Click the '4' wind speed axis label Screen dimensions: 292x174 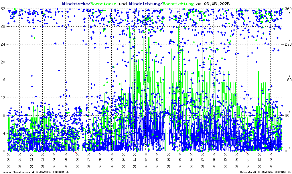4,133
